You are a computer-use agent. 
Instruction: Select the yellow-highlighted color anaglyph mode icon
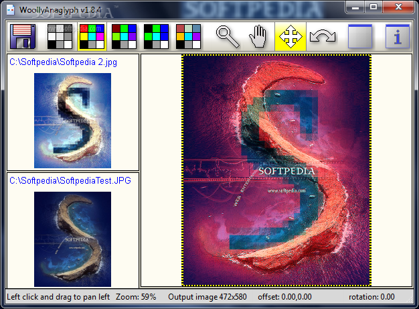[x=92, y=36]
